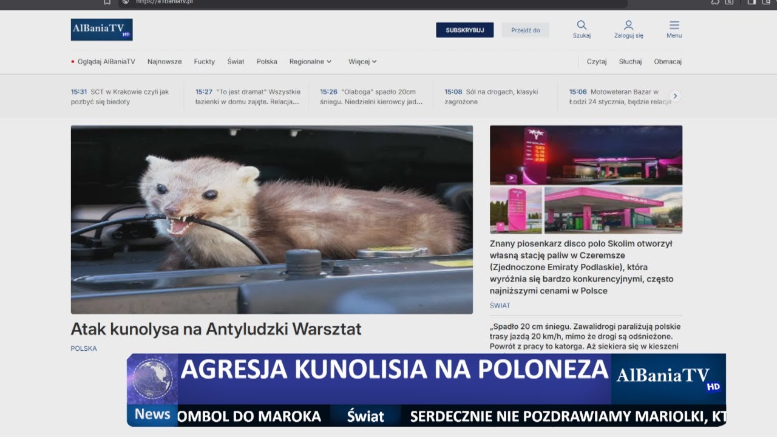Click the marten chewing cable main photo
Screen dimensions: 777x437
(271, 220)
